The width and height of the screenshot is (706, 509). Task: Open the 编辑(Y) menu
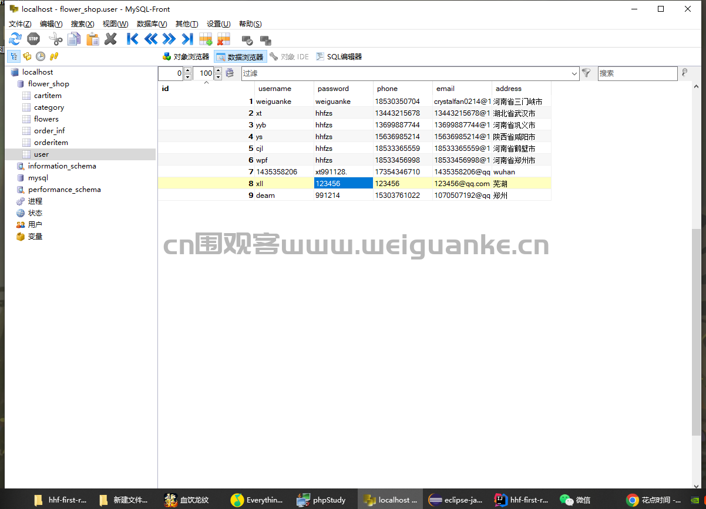pyautogui.click(x=51, y=23)
